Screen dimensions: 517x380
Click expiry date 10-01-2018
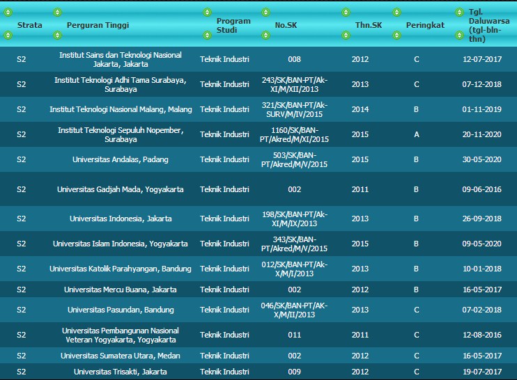(482, 269)
